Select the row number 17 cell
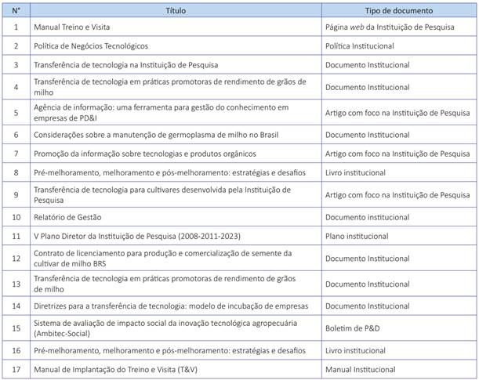The image size is (479, 380). tap(16, 369)
